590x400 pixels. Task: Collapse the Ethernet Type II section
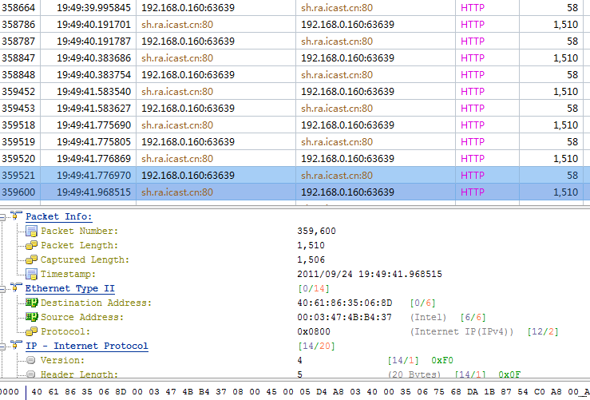point(3,288)
